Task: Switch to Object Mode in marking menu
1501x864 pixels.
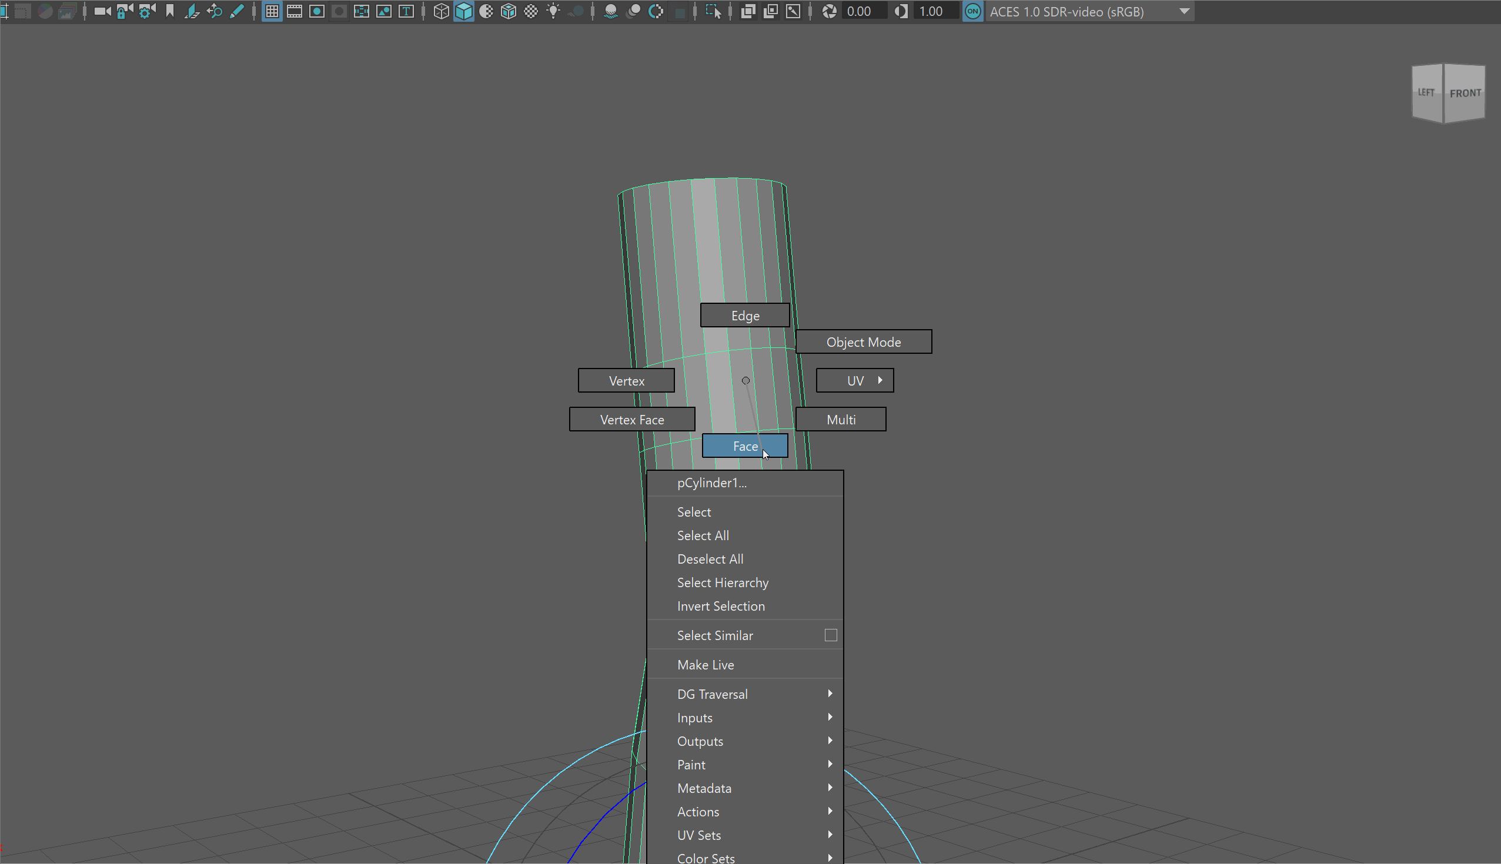Action: pos(863,342)
